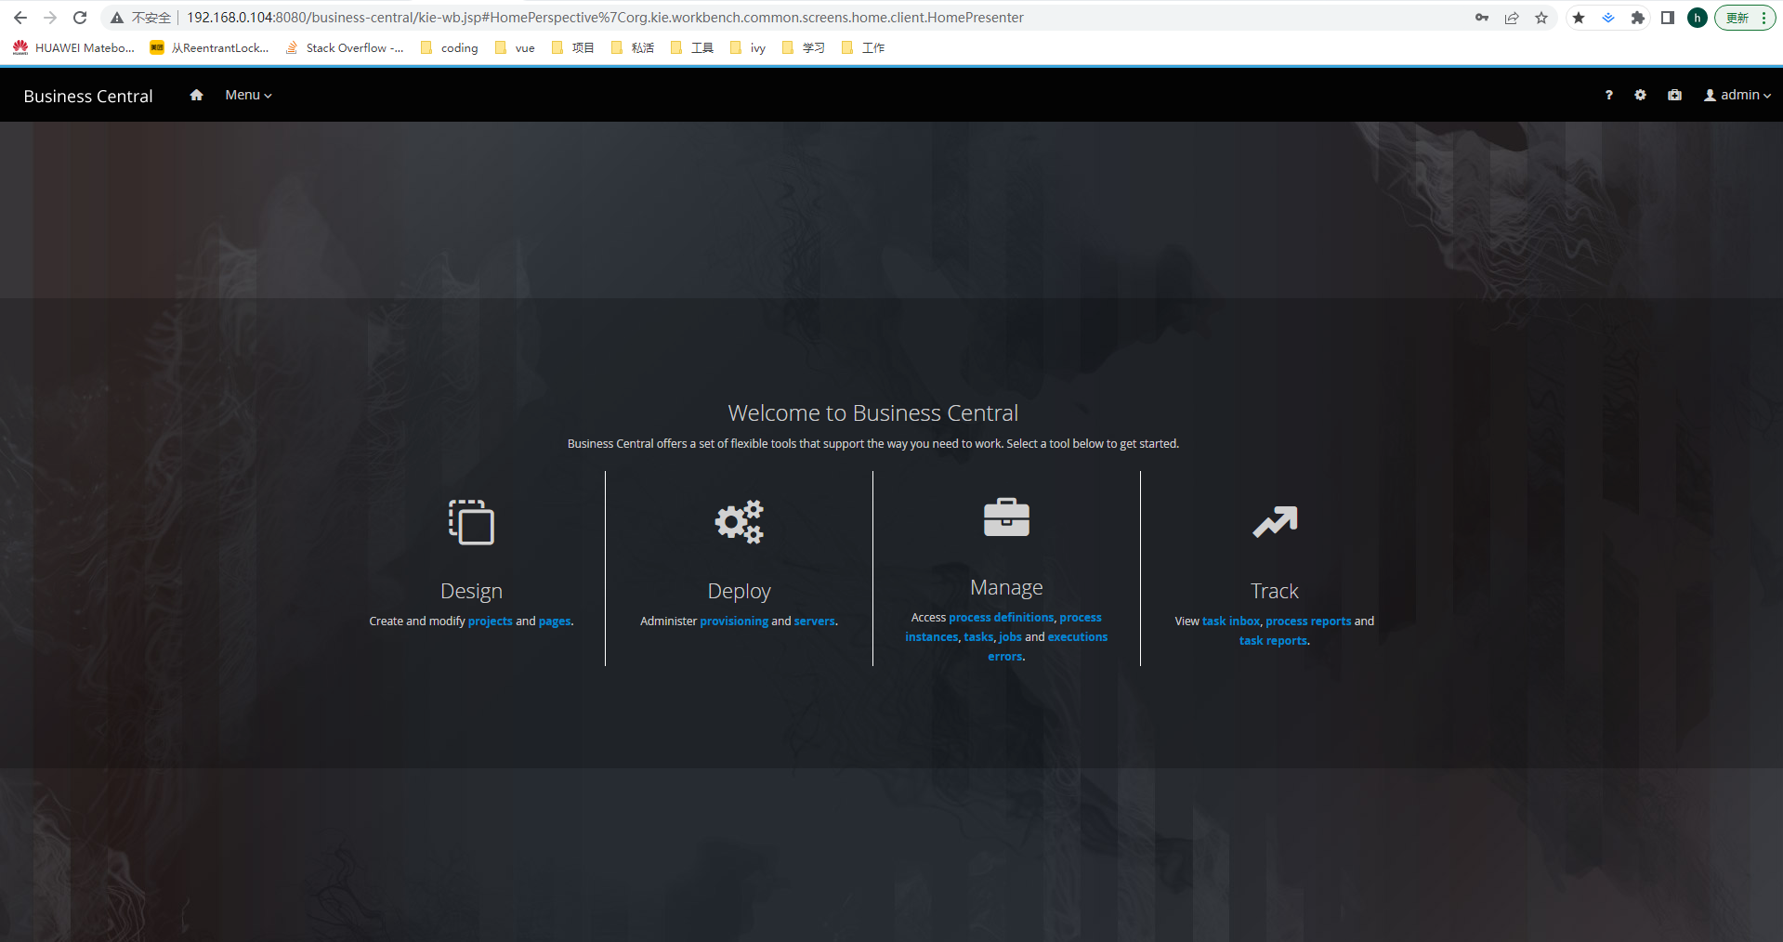Click the Manage briefcase icon

(1006, 517)
